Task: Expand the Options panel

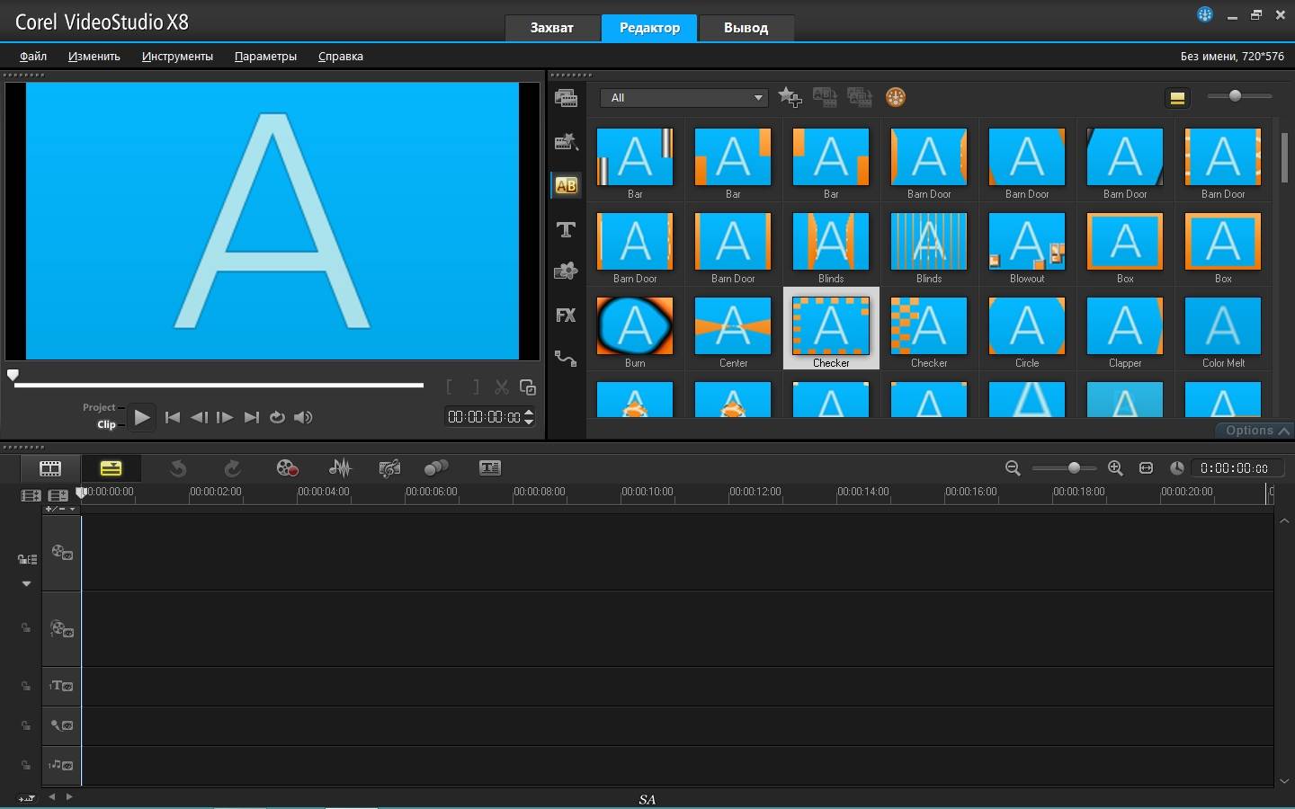Action: point(1255,431)
